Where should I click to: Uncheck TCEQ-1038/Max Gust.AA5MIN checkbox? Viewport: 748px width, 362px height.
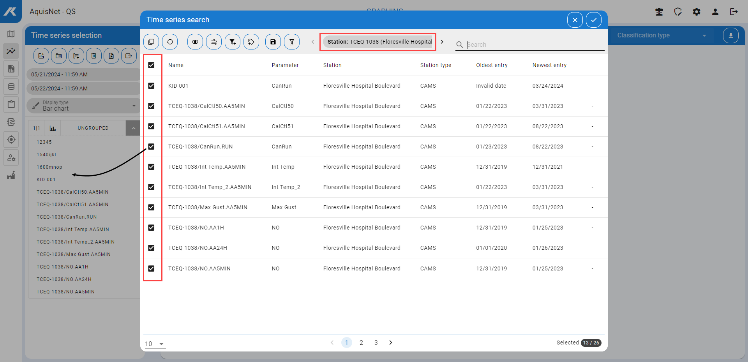coord(151,207)
